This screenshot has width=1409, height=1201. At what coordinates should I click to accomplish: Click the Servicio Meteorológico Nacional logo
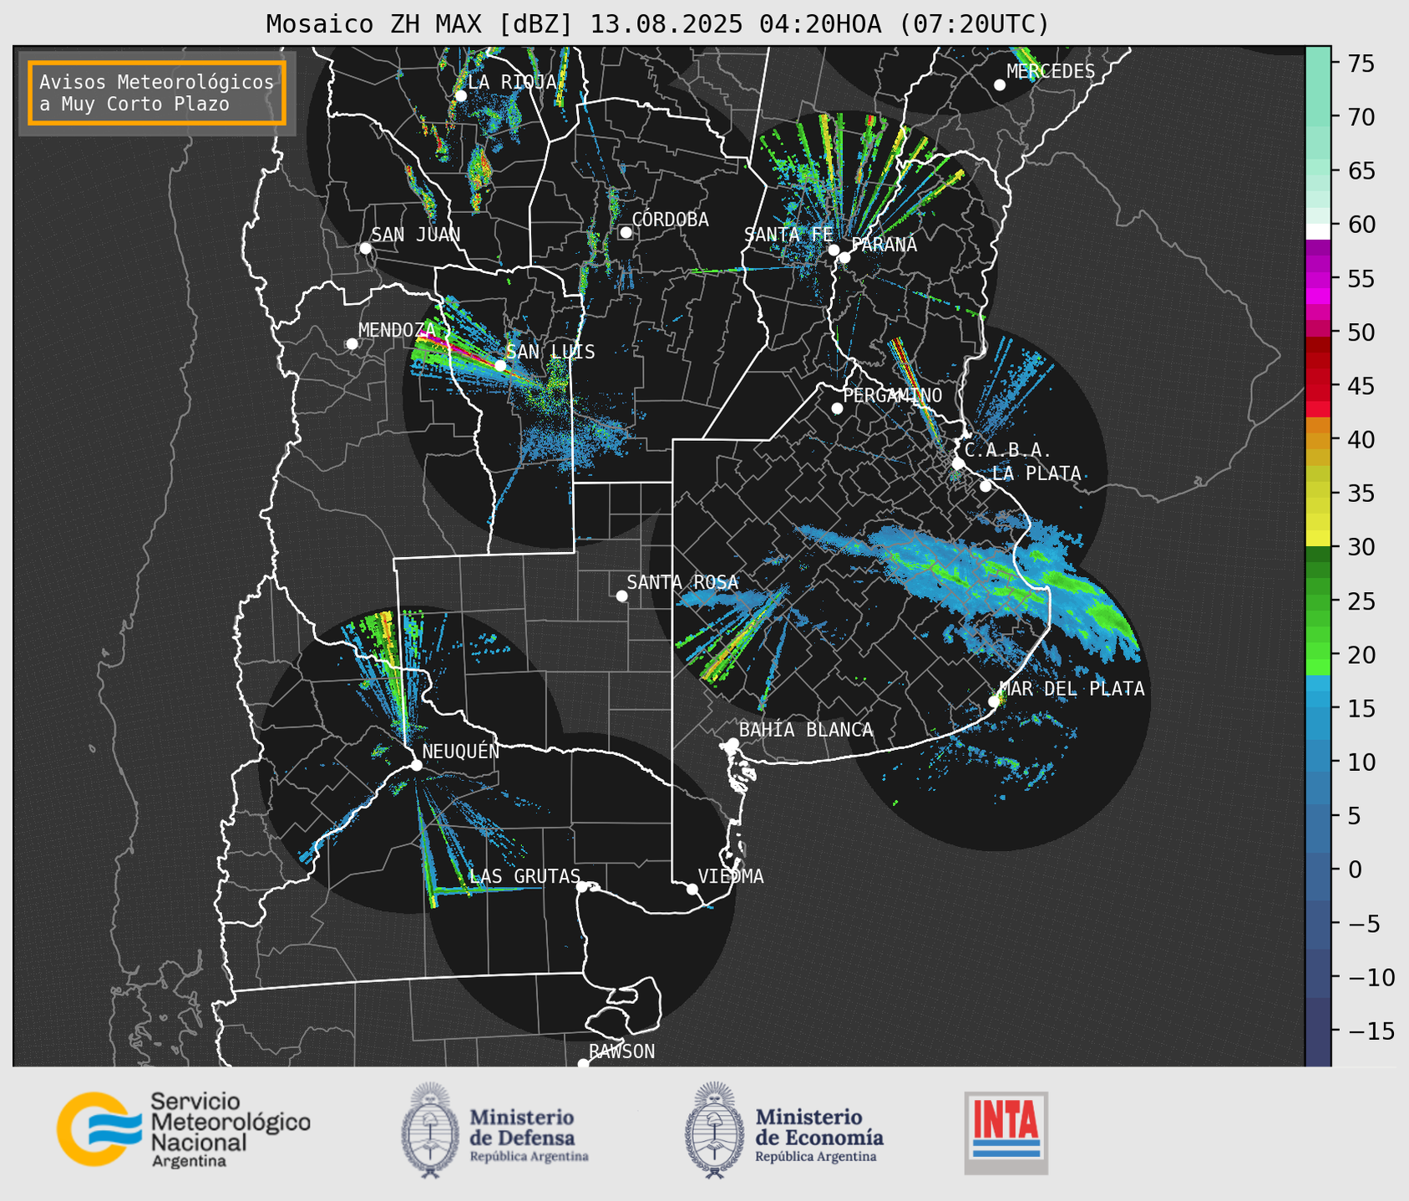click(183, 1130)
